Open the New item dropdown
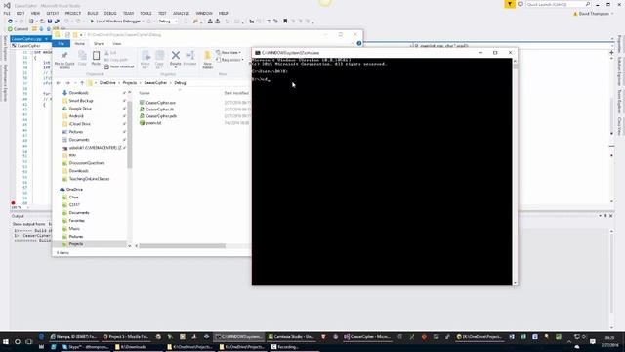The height and width of the screenshot is (352, 625). point(229,52)
